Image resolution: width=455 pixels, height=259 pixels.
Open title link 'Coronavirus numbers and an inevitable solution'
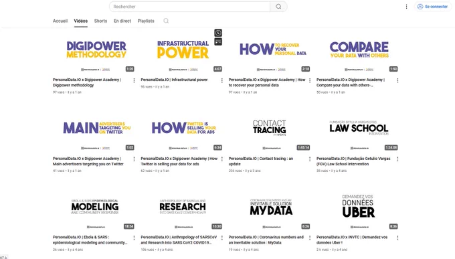[x=266, y=240]
